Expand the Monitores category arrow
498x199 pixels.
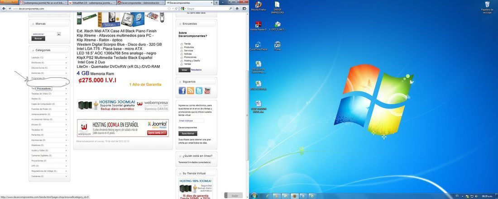[x=66, y=63]
